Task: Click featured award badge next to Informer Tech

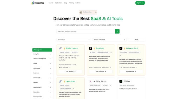Action: pos(125,48)
